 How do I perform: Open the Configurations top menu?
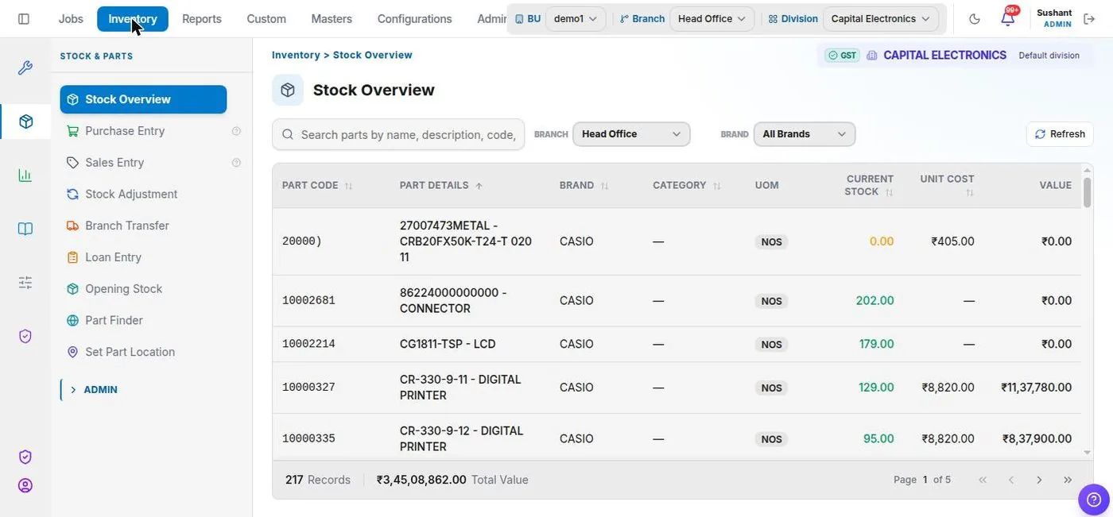(x=414, y=19)
